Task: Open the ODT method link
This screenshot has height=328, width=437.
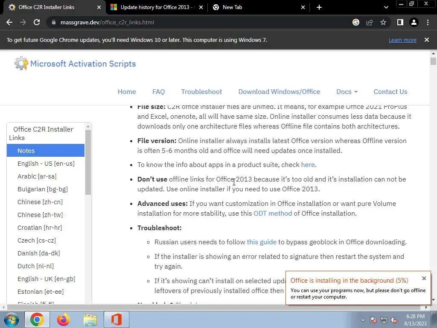Action: 273,214
